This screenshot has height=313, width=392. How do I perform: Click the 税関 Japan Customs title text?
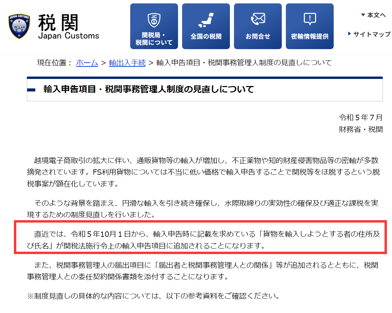[68, 26]
